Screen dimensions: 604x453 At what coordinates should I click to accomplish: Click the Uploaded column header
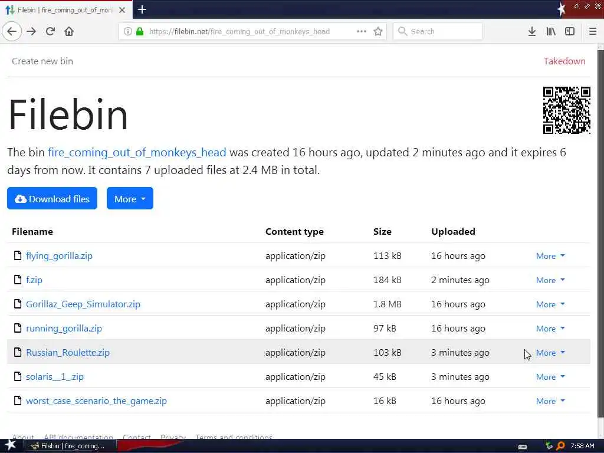point(453,231)
